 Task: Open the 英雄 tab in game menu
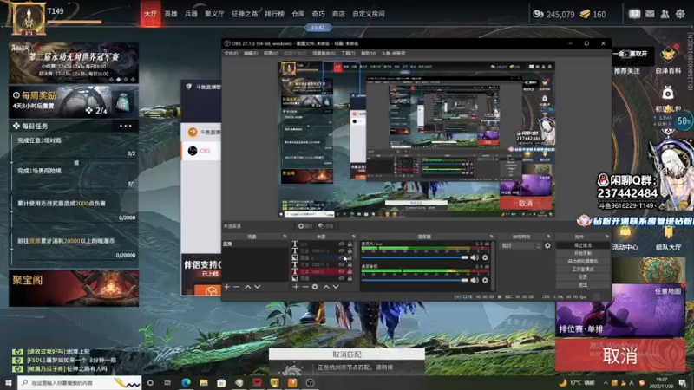click(171, 14)
